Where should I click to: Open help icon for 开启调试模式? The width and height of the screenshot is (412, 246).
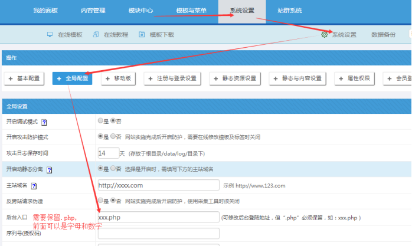(x=44, y=122)
